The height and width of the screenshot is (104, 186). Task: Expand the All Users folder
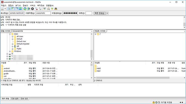tap(12, 37)
